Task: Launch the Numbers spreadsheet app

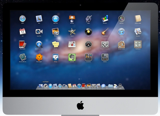Action: pyautogui.click(x=105, y=19)
